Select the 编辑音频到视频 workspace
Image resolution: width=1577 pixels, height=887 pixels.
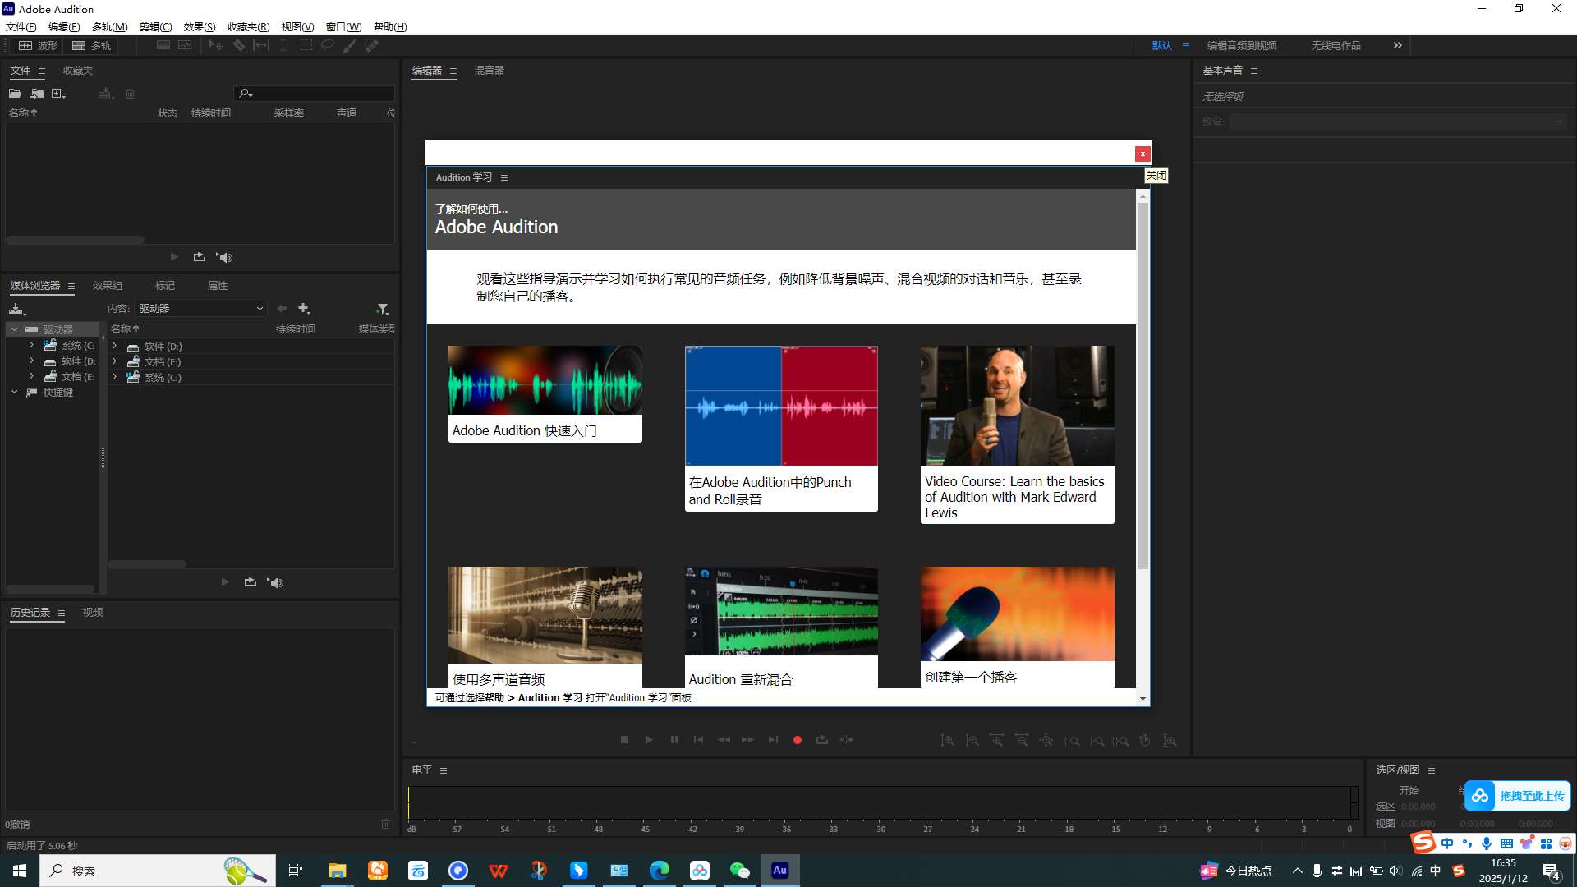point(1242,46)
